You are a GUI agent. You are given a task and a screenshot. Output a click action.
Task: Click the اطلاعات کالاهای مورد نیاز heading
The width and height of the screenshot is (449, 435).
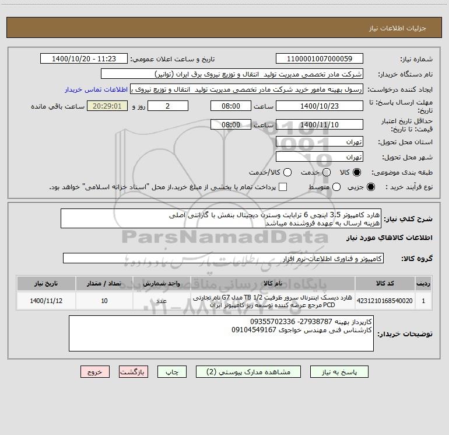389,238
